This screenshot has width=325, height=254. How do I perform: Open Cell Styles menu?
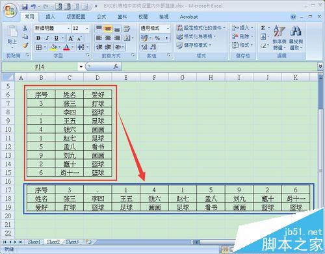[x=194, y=45]
